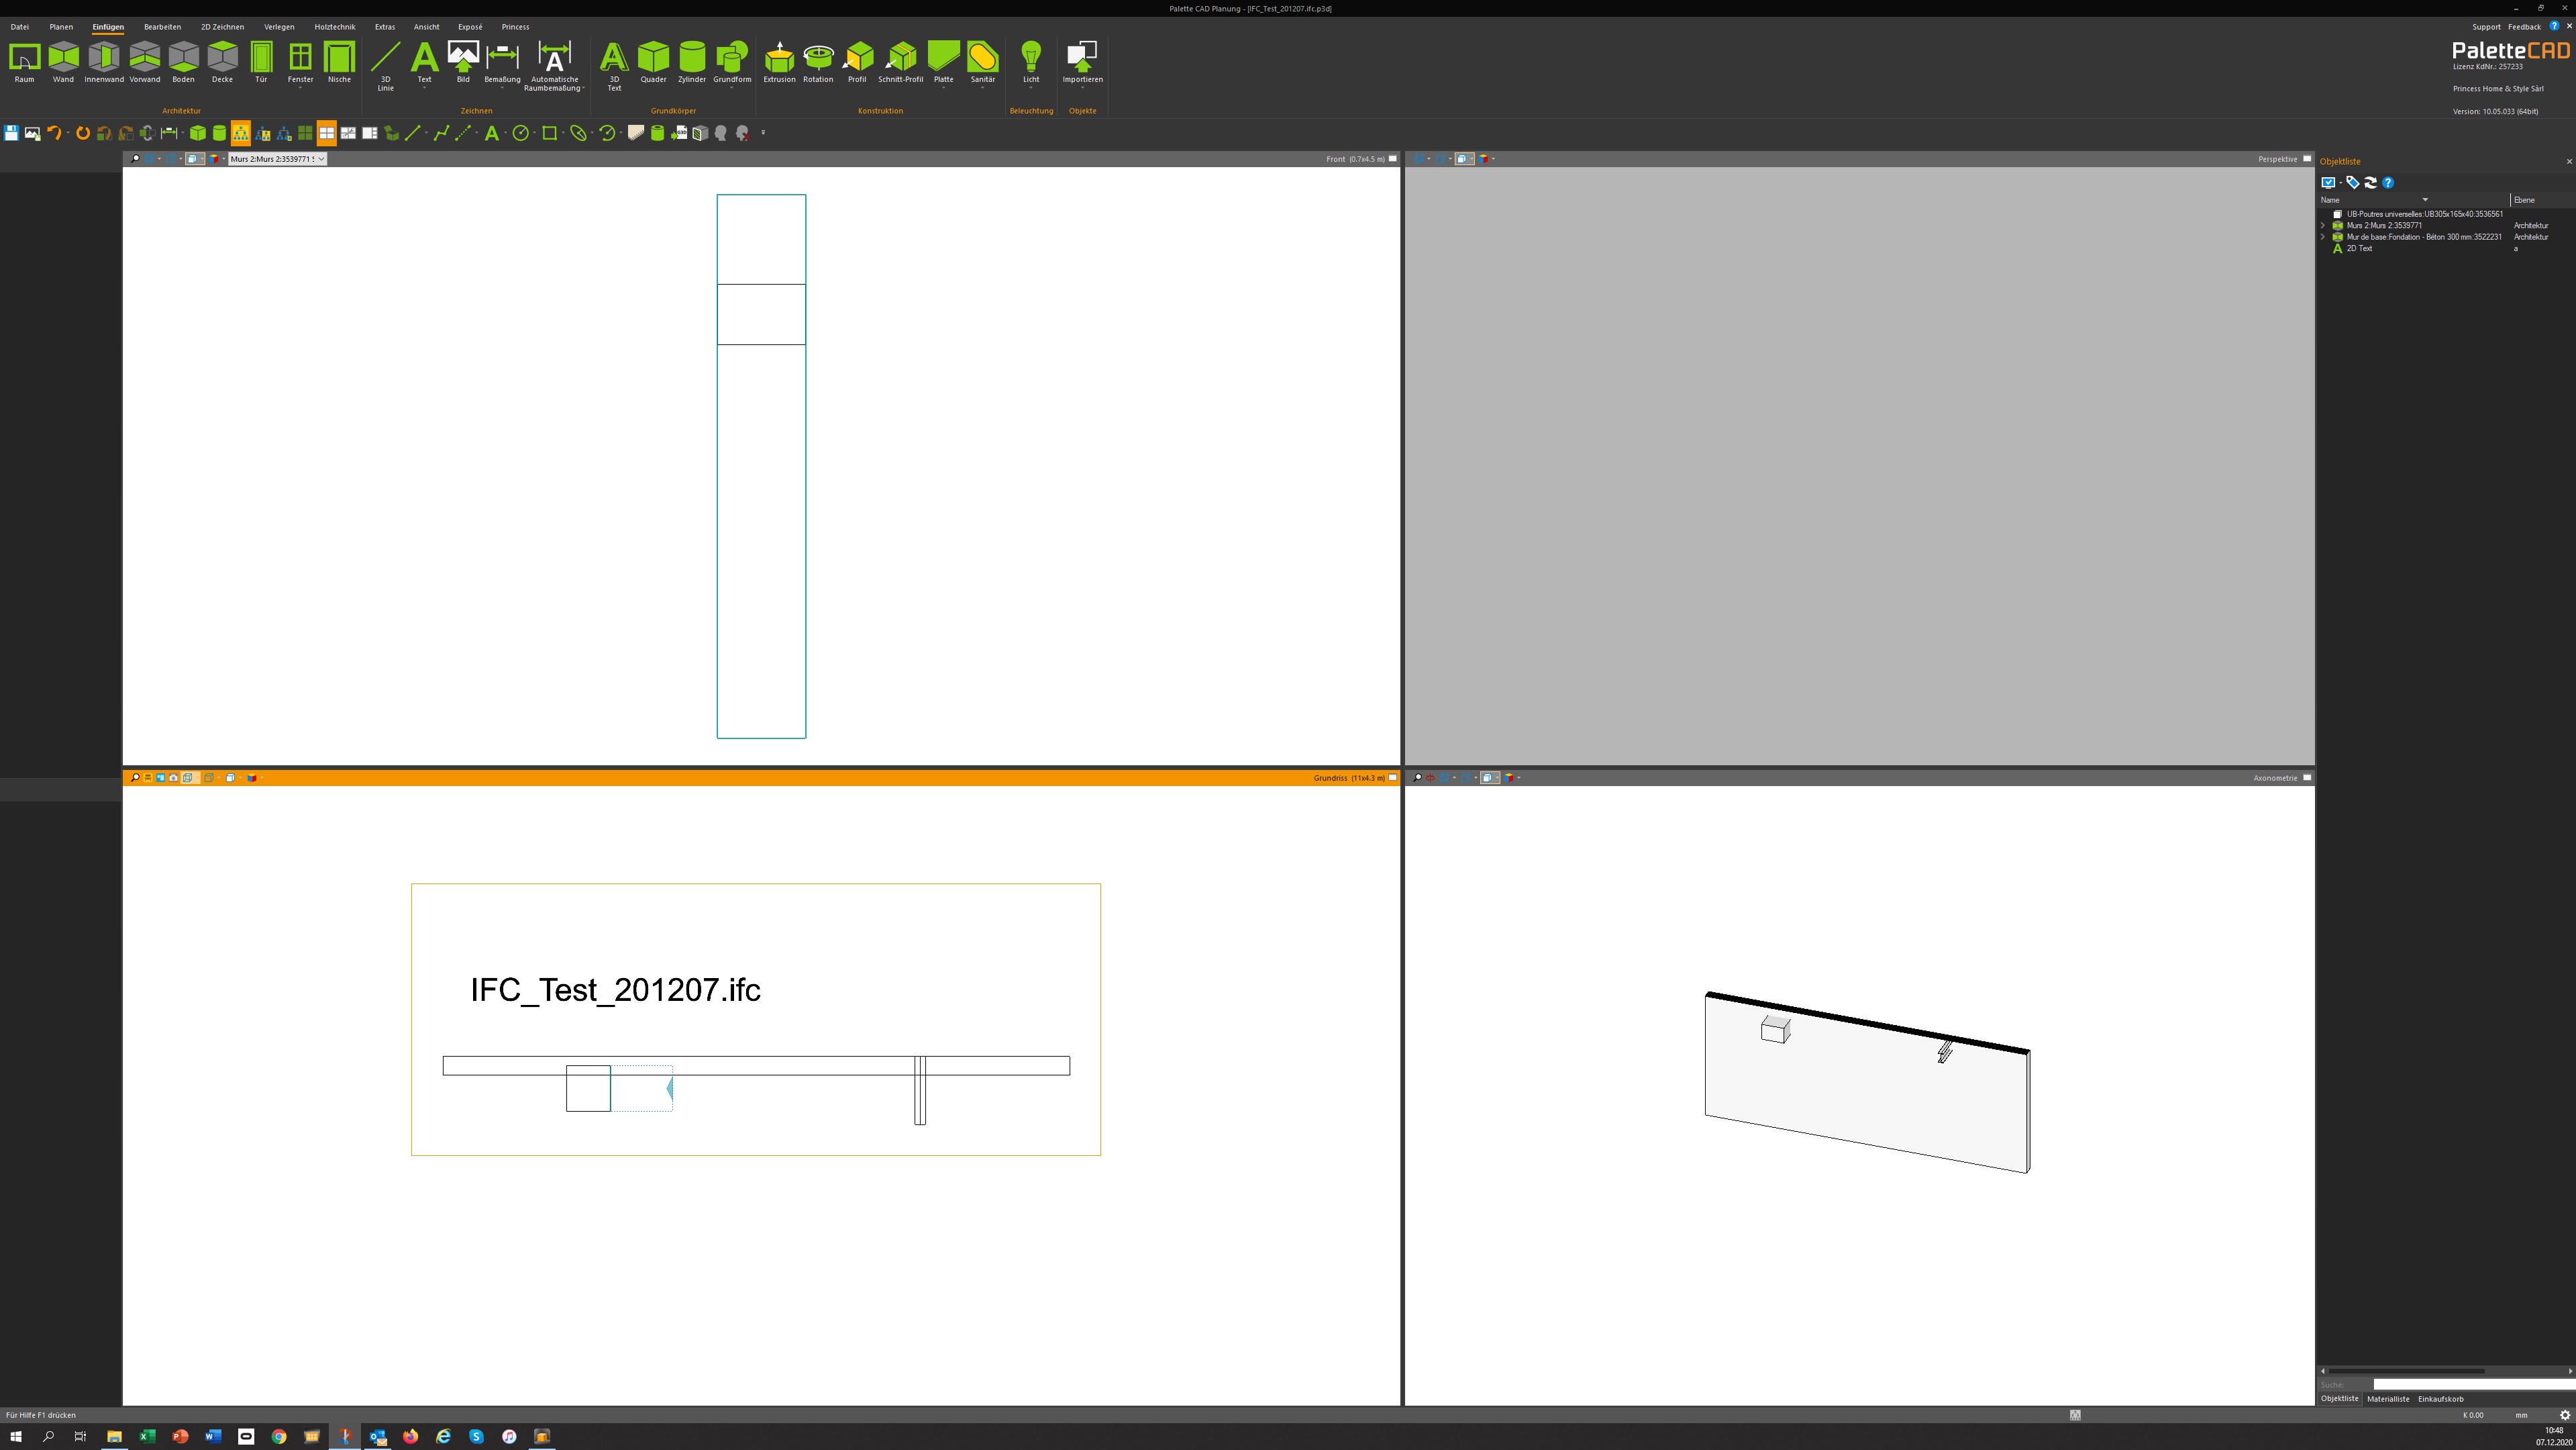Click the orange undo arrow icon
The image size is (2576, 1450).
54,133
